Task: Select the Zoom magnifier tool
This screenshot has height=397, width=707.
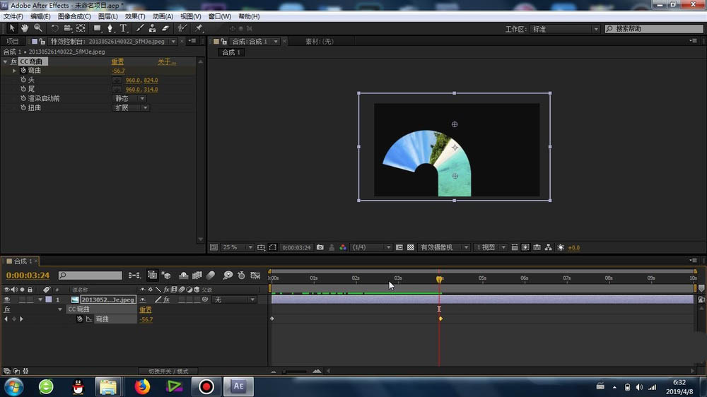Action: pos(37,28)
